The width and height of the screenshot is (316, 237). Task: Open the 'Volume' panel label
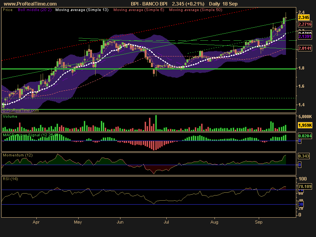(x=10, y=117)
